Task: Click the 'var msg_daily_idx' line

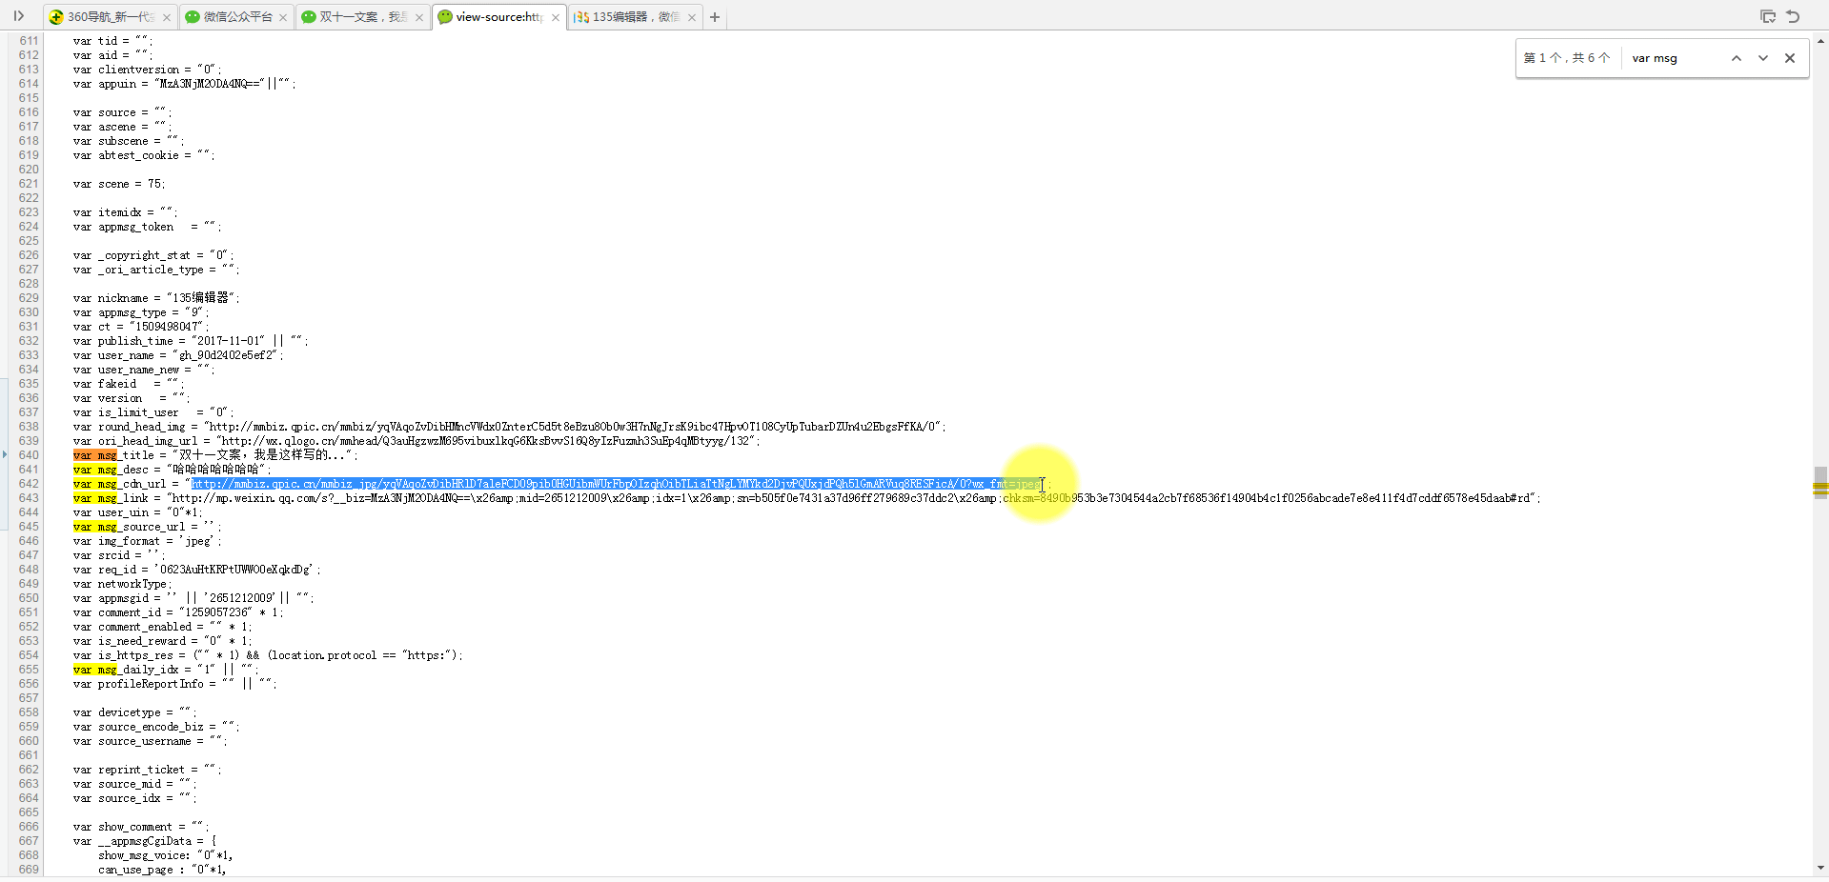Action: pyautogui.click(x=166, y=670)
